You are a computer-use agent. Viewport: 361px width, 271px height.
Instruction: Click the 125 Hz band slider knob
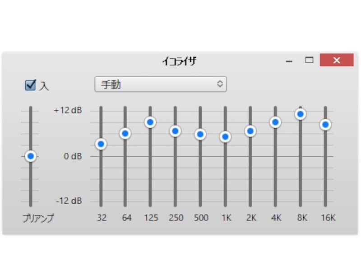point(151,122)
